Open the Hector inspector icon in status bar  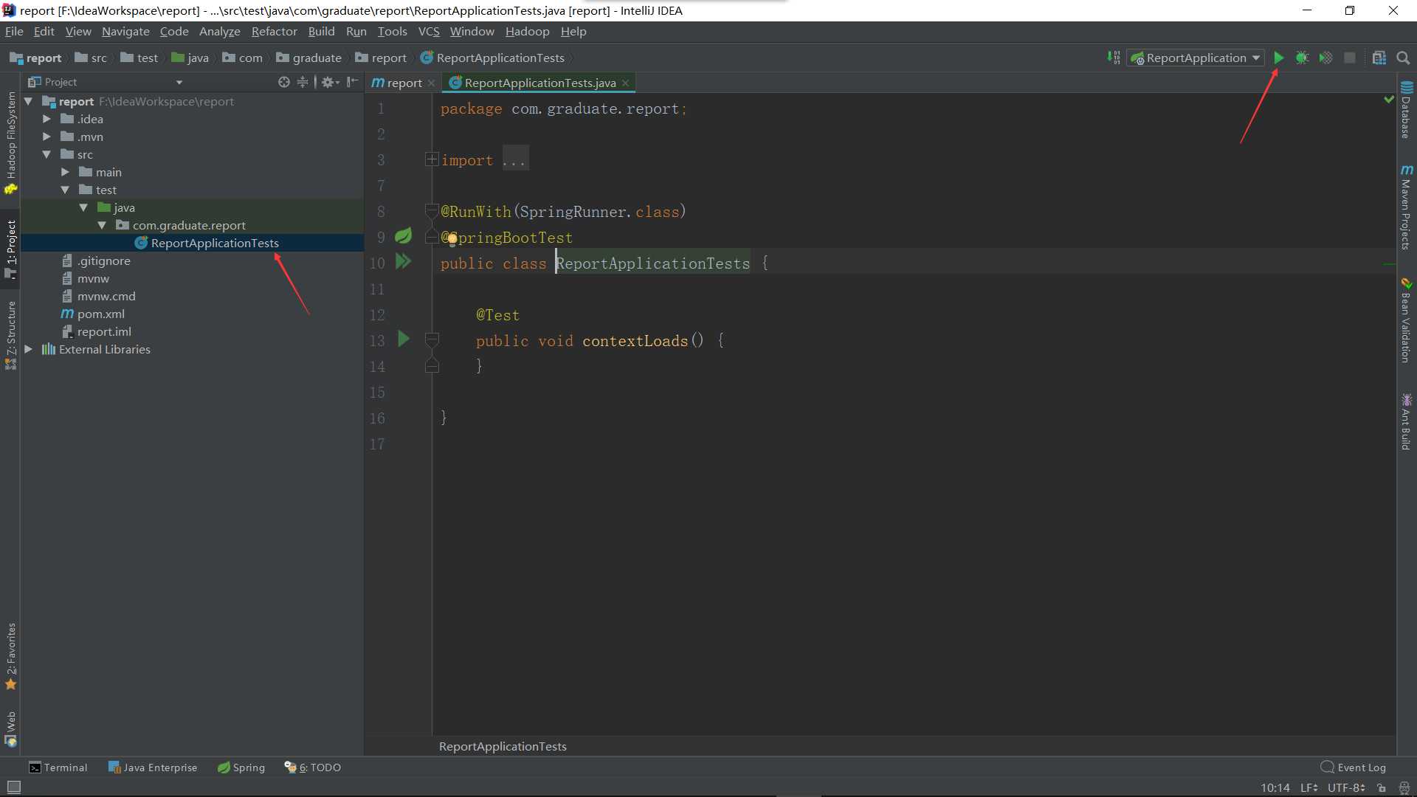1404,787
